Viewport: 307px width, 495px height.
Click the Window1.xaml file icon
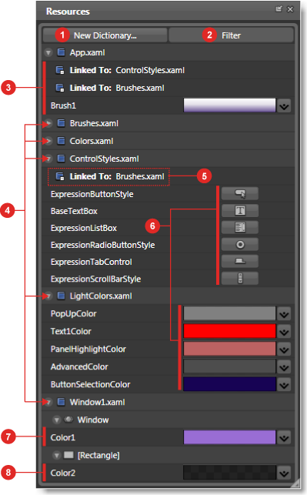point(62,402)
